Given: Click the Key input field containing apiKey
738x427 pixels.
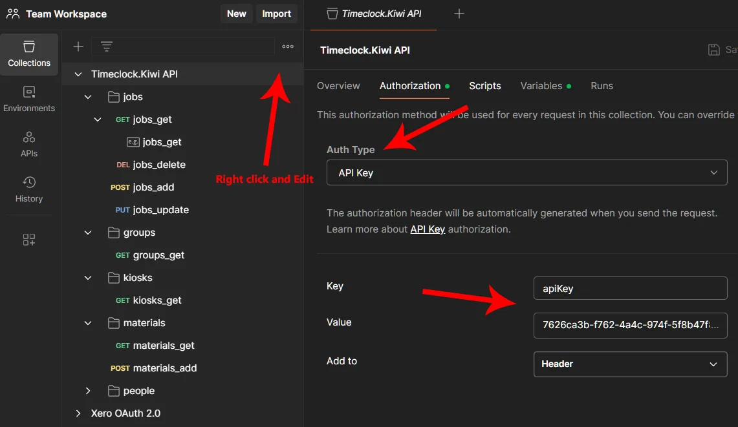Looking at the screenshot, I should click(x=630, y=288).
